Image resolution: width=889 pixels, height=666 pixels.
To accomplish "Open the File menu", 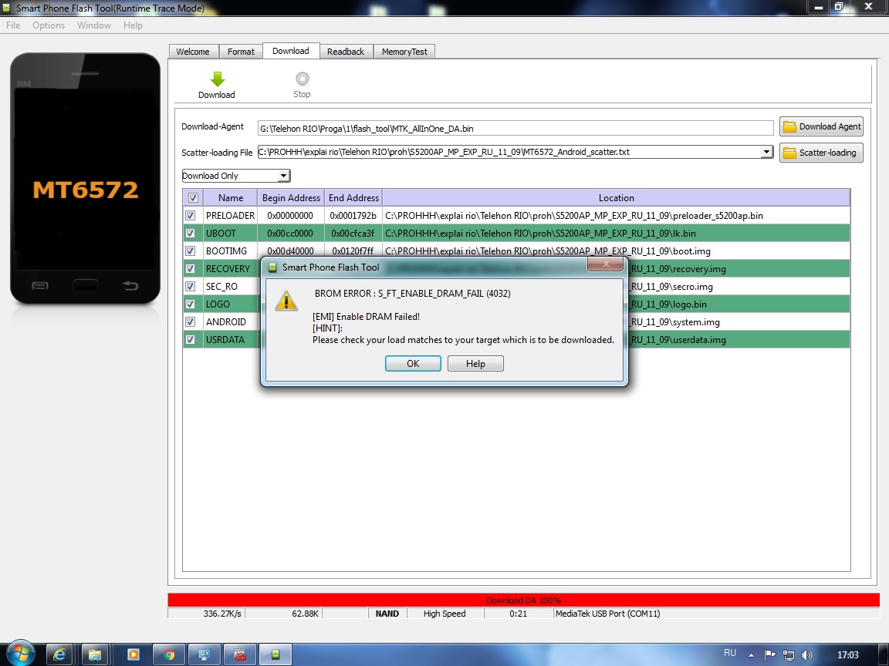I will 13,25.
